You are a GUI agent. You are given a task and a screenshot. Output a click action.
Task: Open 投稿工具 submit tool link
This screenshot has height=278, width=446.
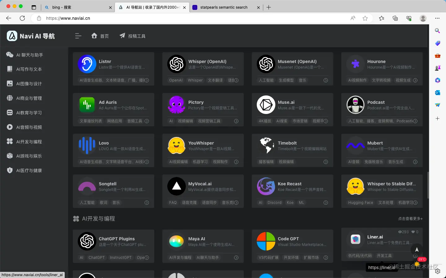132,36
